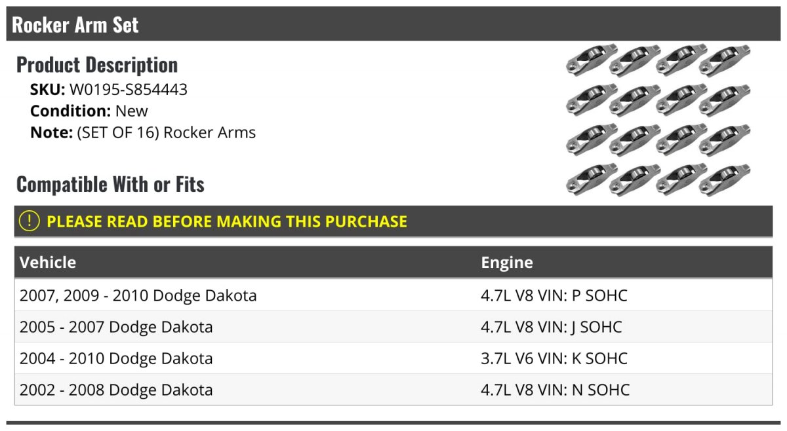
Task: Select the 2002 - 2008 Dodge Dakota row
Action: tap(393, 390)
